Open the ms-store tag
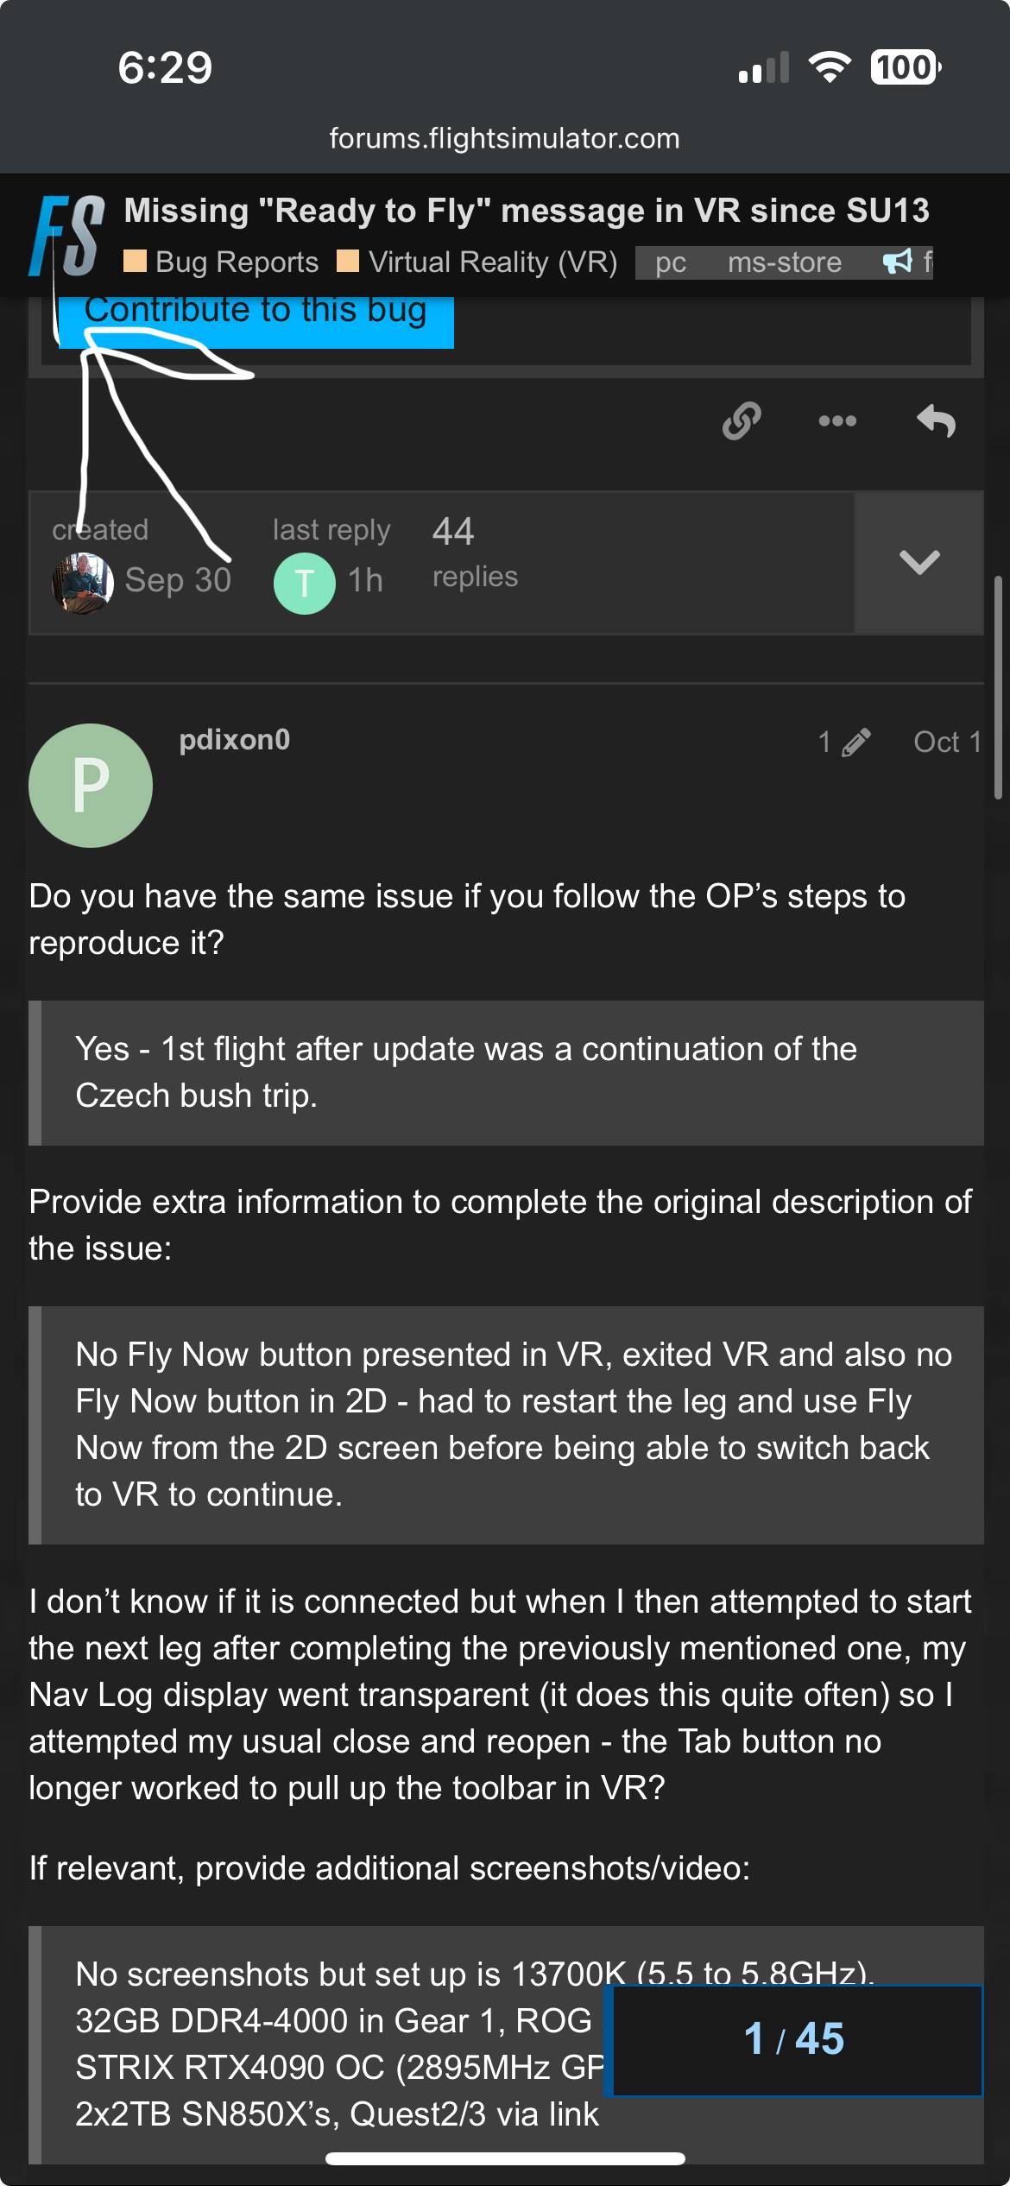Image resolution: width=1010 pixels, height=2186 pixels. click(784, 262)
